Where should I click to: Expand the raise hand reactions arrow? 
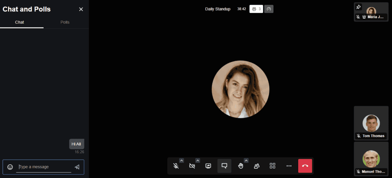pyautogui.click(x=246, y=160)
